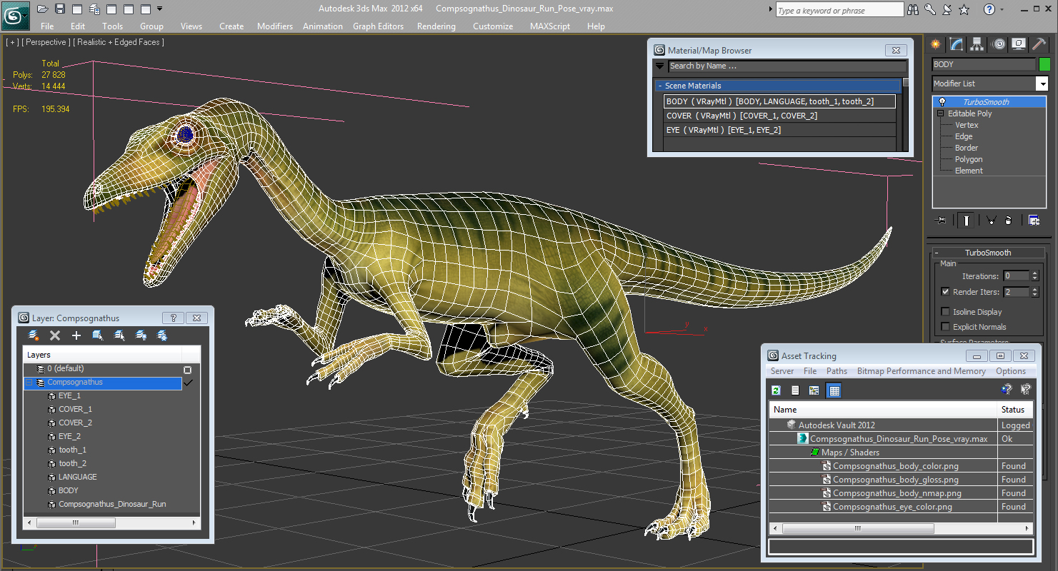Select Compsognathus_body_nmap.png asset row

coord(897,493)
